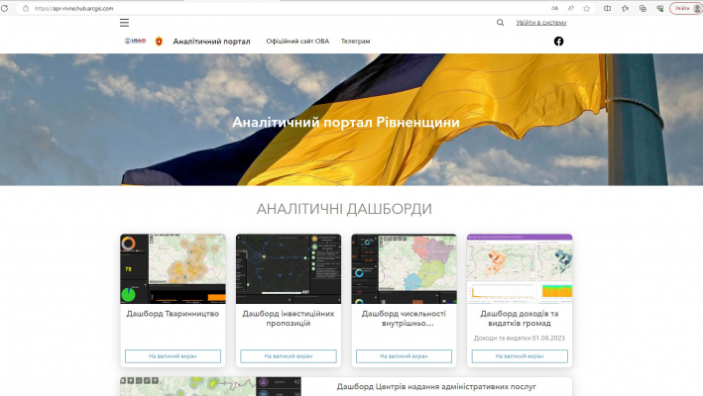The height and width of the screenshot is (396, 703).
Task: Click the Rivne coat of arms emblem
Action: pyautogui.click(x=158, y=42)
